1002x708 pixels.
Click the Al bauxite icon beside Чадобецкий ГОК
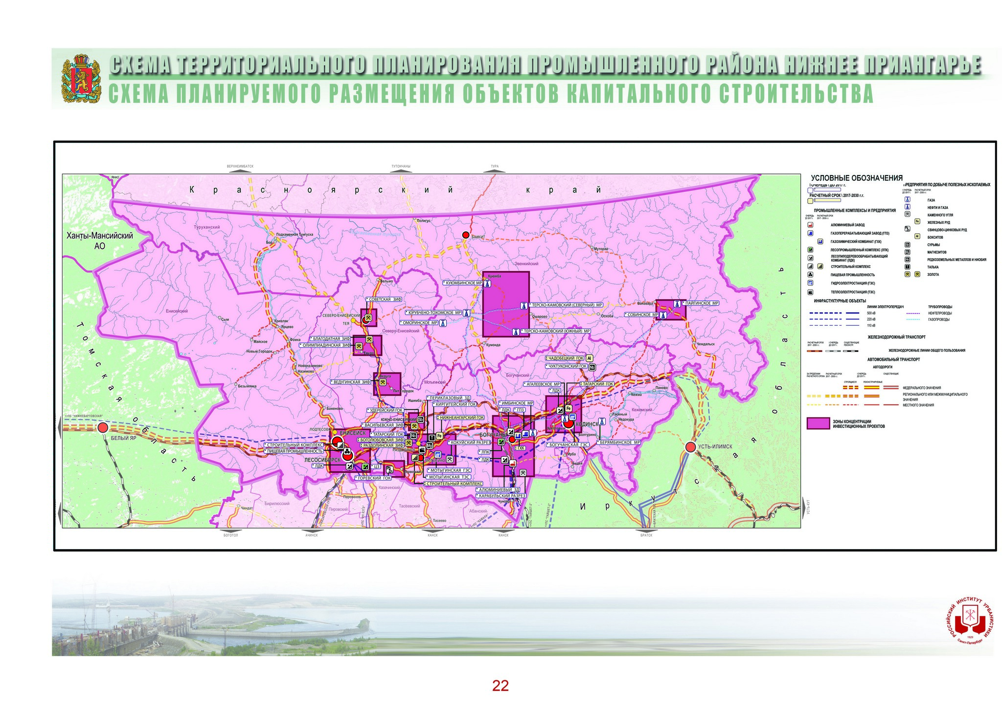[590, 358]
